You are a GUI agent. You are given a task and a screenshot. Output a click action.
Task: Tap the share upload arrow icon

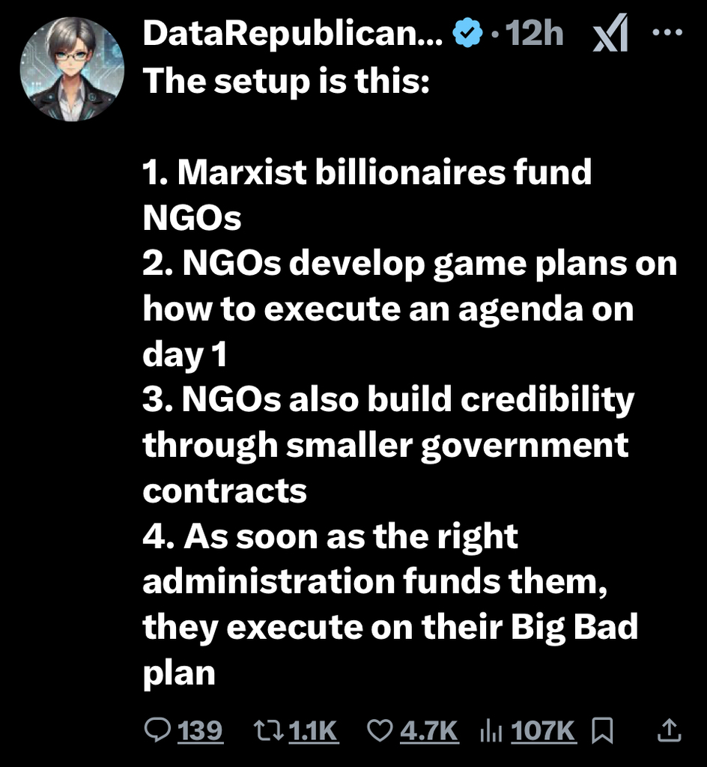[x=669, y=729]
